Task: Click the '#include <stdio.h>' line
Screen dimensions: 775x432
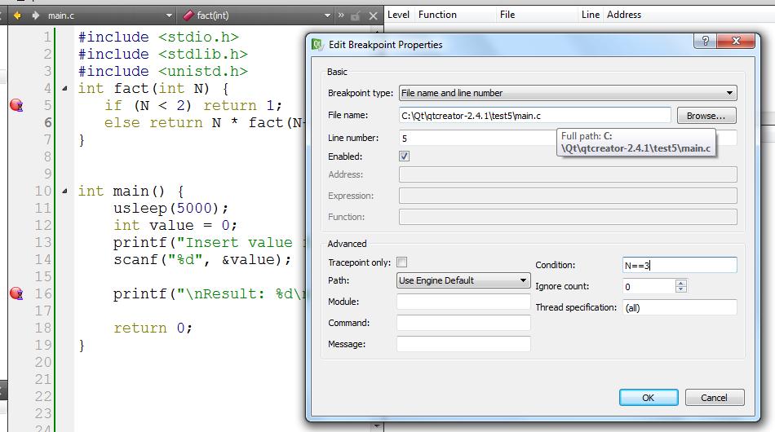Action: coord(158,37)
